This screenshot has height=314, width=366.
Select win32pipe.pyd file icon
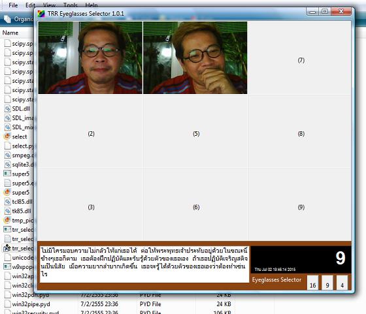[x=7, y=304]
